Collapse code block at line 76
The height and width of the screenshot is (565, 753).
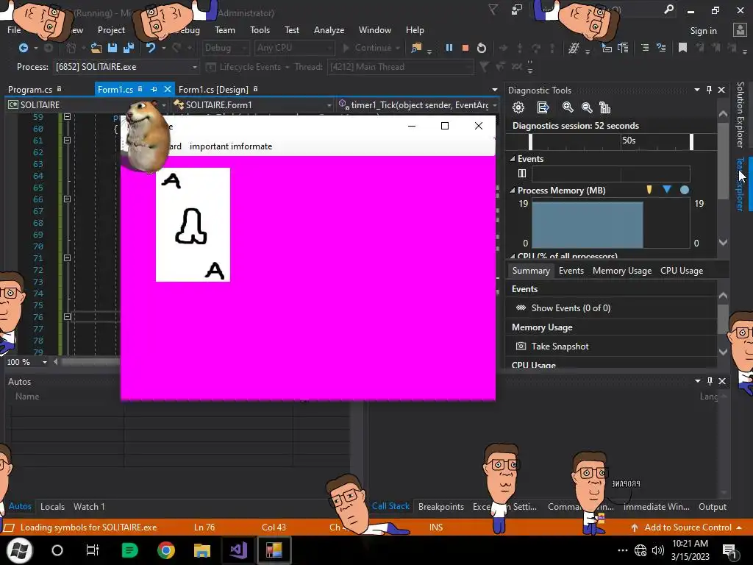tap(67, 316)
